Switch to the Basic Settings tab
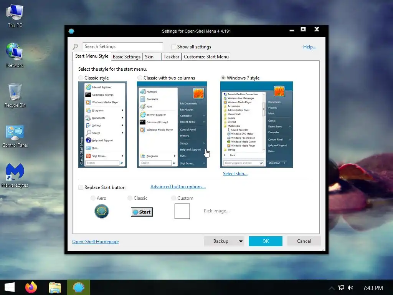The width and height of the screenshot is (393, 295). pyautogui.click(x=127, y=57)
